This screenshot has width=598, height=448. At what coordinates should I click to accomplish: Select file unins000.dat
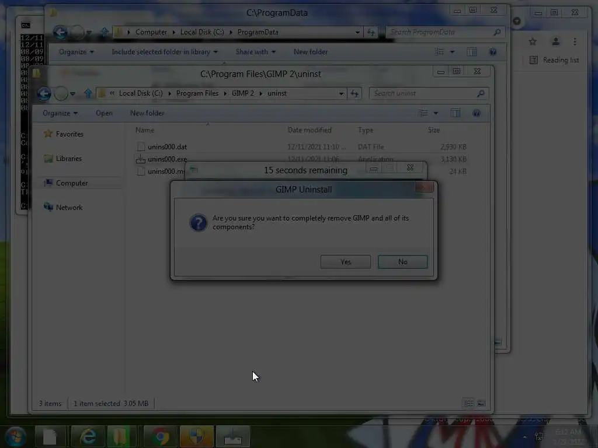point(168,146)
